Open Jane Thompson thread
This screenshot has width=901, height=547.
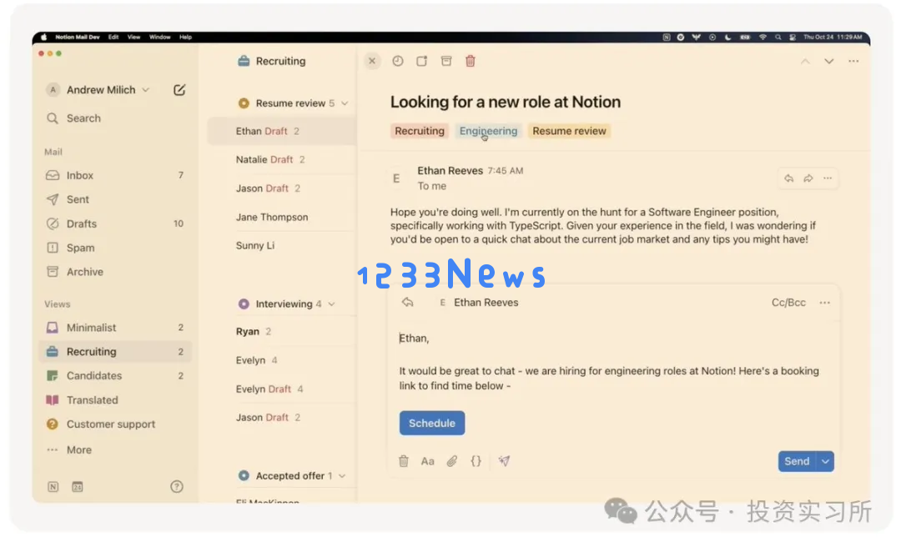click(282, 217)
